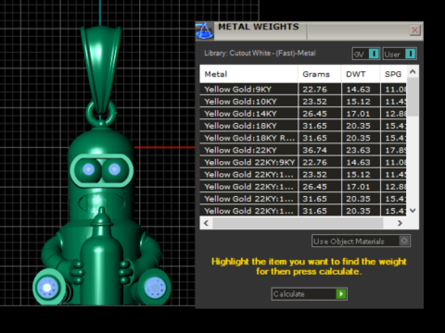
Task: Select the pendant bail in viewport
Action: point(101,69)
